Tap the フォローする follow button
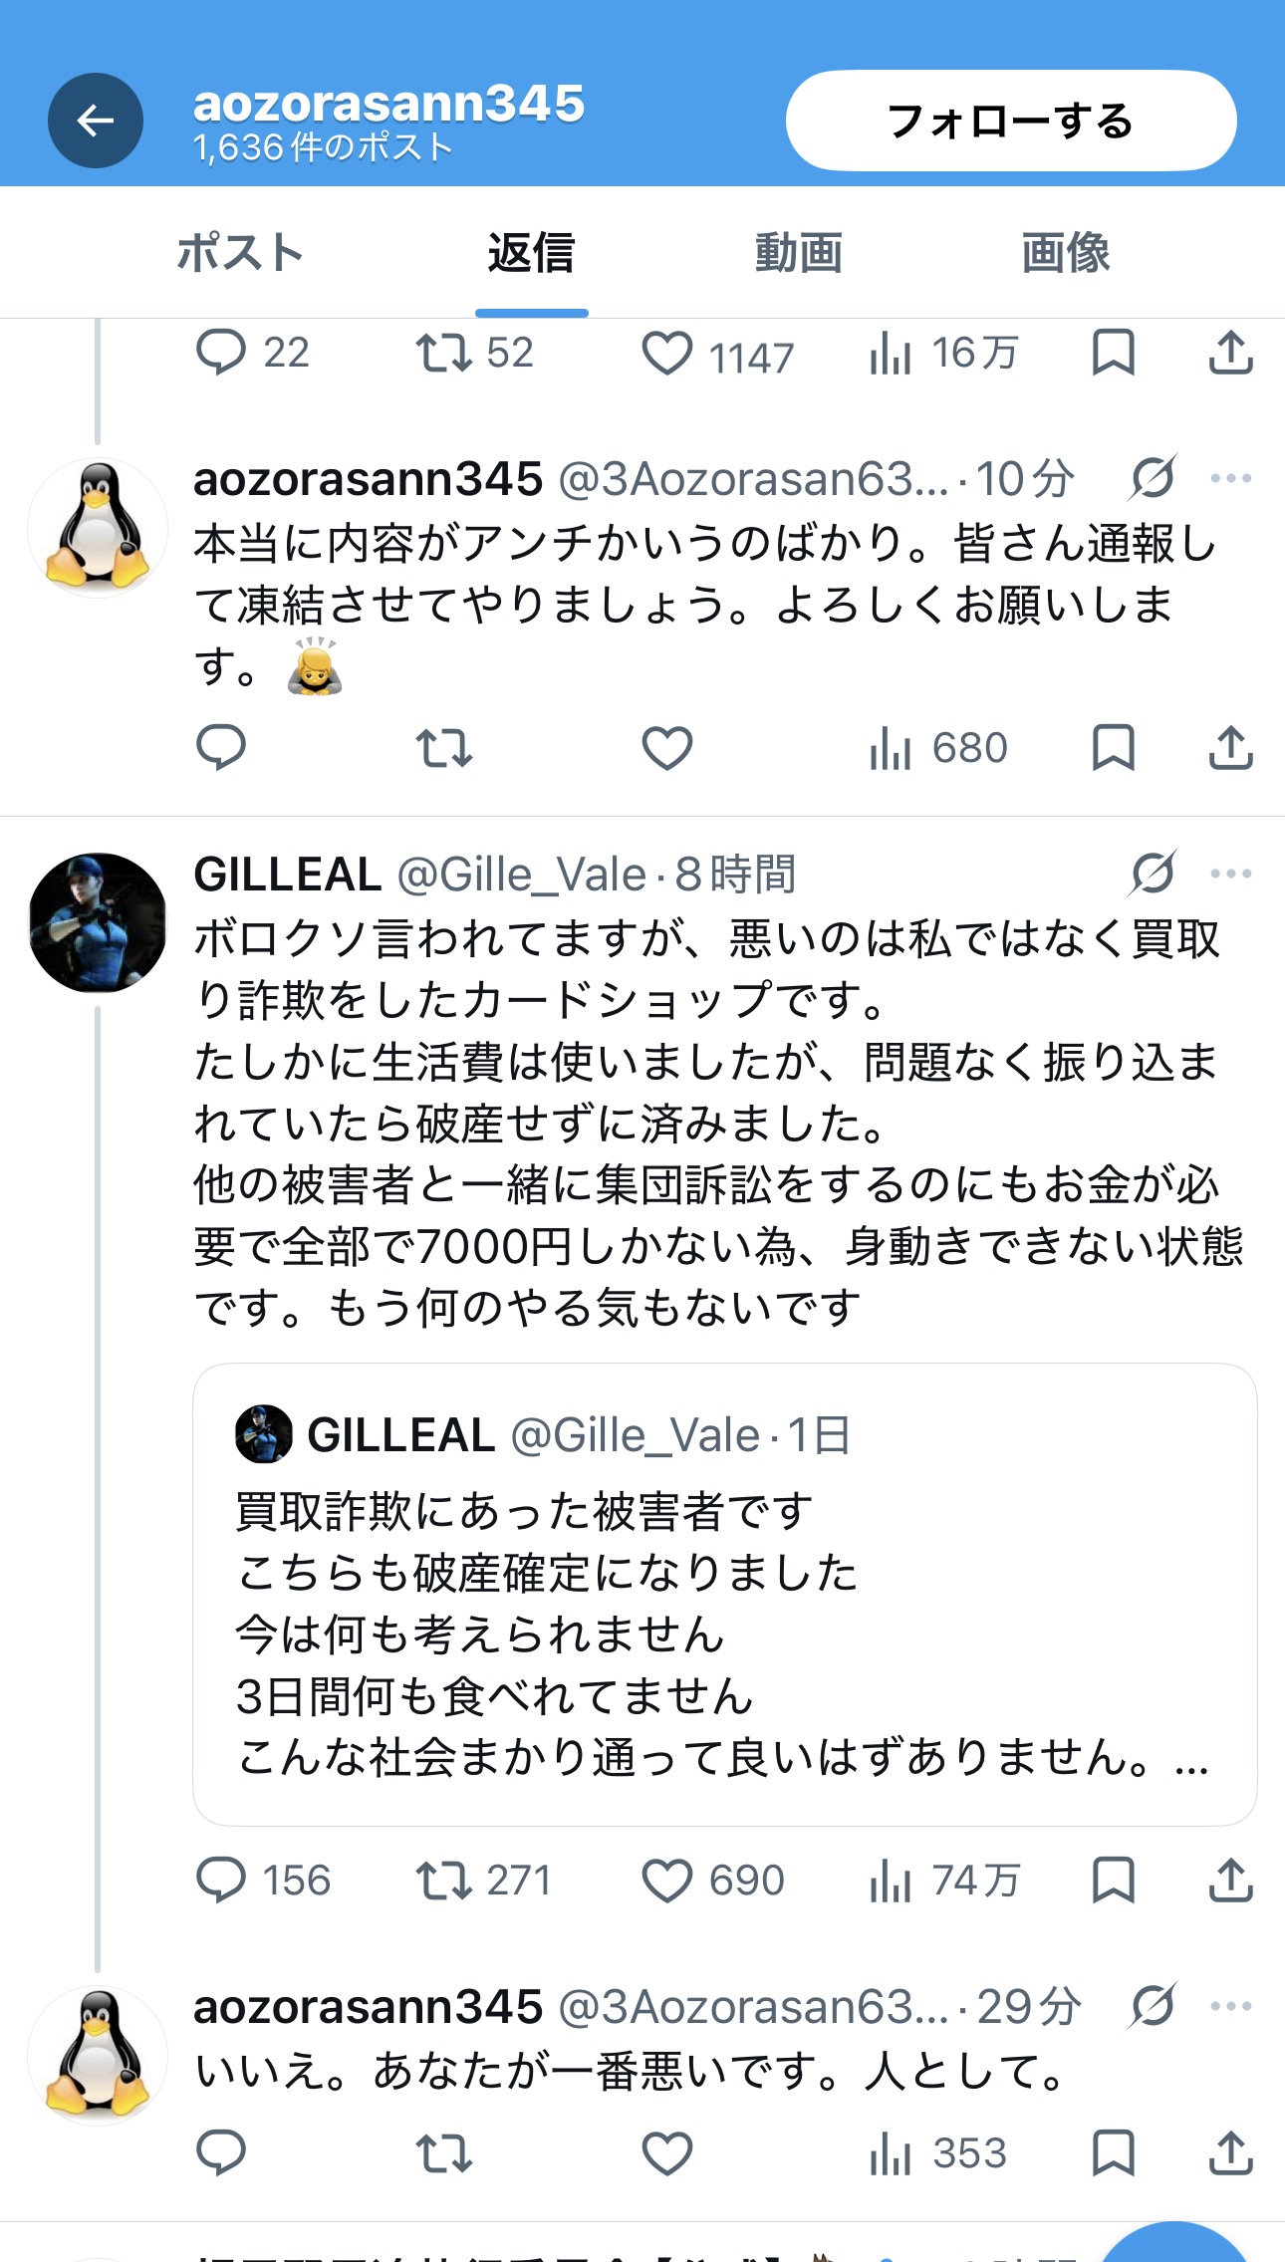1285x2262 pixels. coord(1011,121)
